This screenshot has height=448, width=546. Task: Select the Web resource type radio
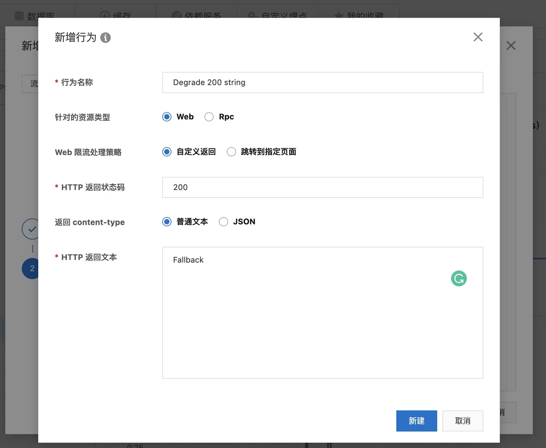(x=167, y=117)
